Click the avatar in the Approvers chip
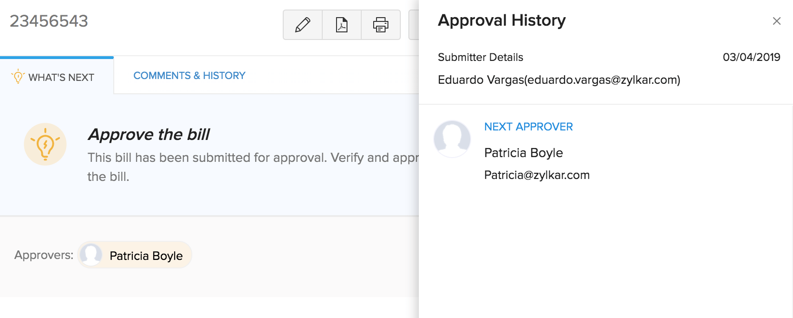This screenshot has height=318, width=793. (91, 255)
